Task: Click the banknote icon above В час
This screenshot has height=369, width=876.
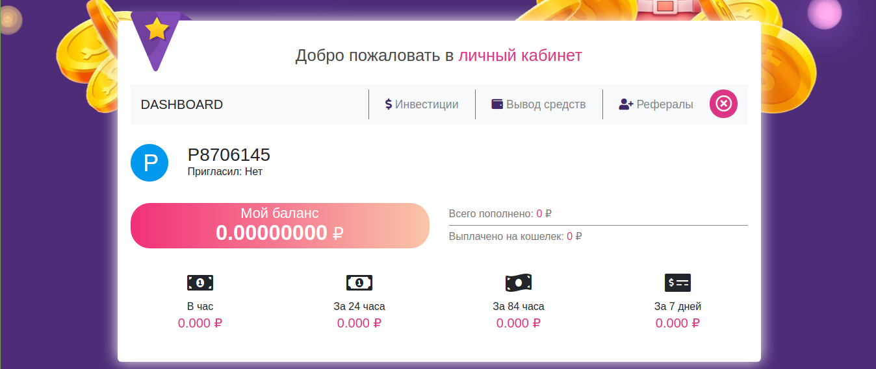Action: 200,283
